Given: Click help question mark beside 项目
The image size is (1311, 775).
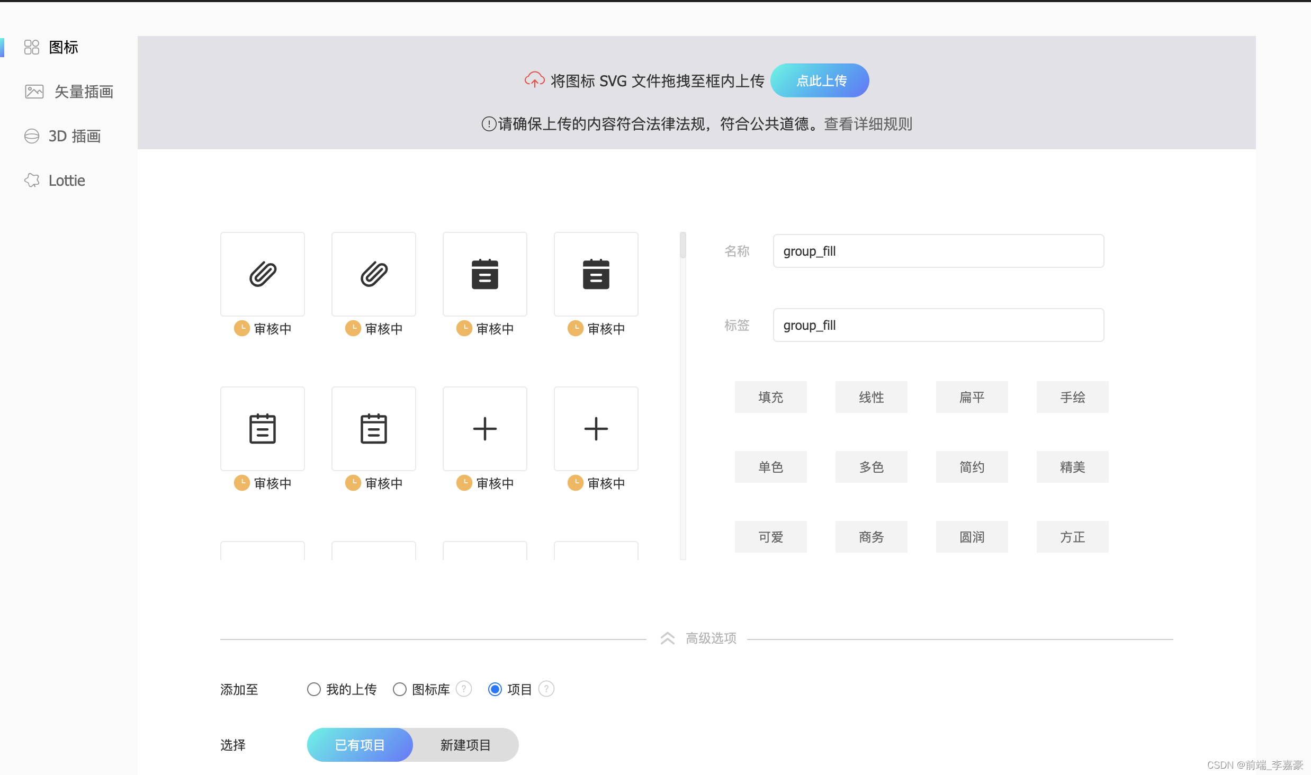Looking at the screenshot, I should [546, 689].
